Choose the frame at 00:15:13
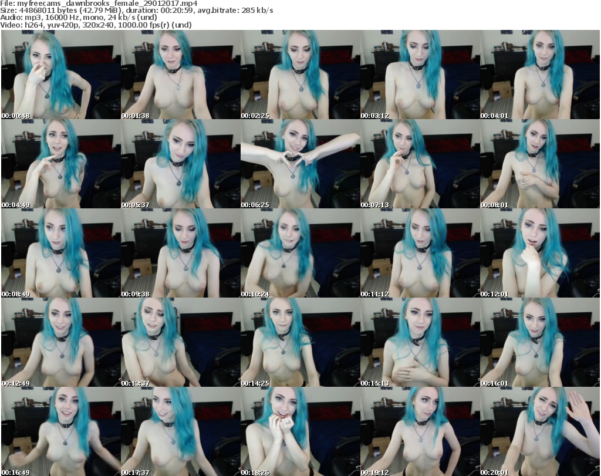 tap(420, 342)
